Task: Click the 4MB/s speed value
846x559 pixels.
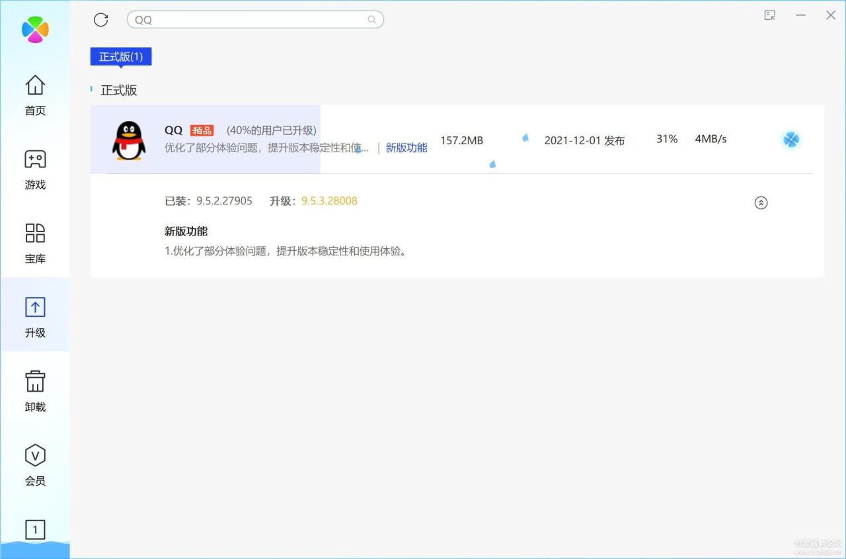Action: [711, 139]
